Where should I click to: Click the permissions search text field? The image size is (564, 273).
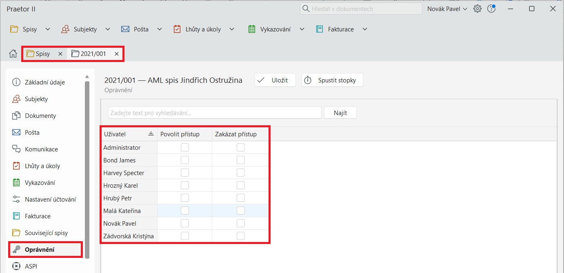[x=215, y=113]
